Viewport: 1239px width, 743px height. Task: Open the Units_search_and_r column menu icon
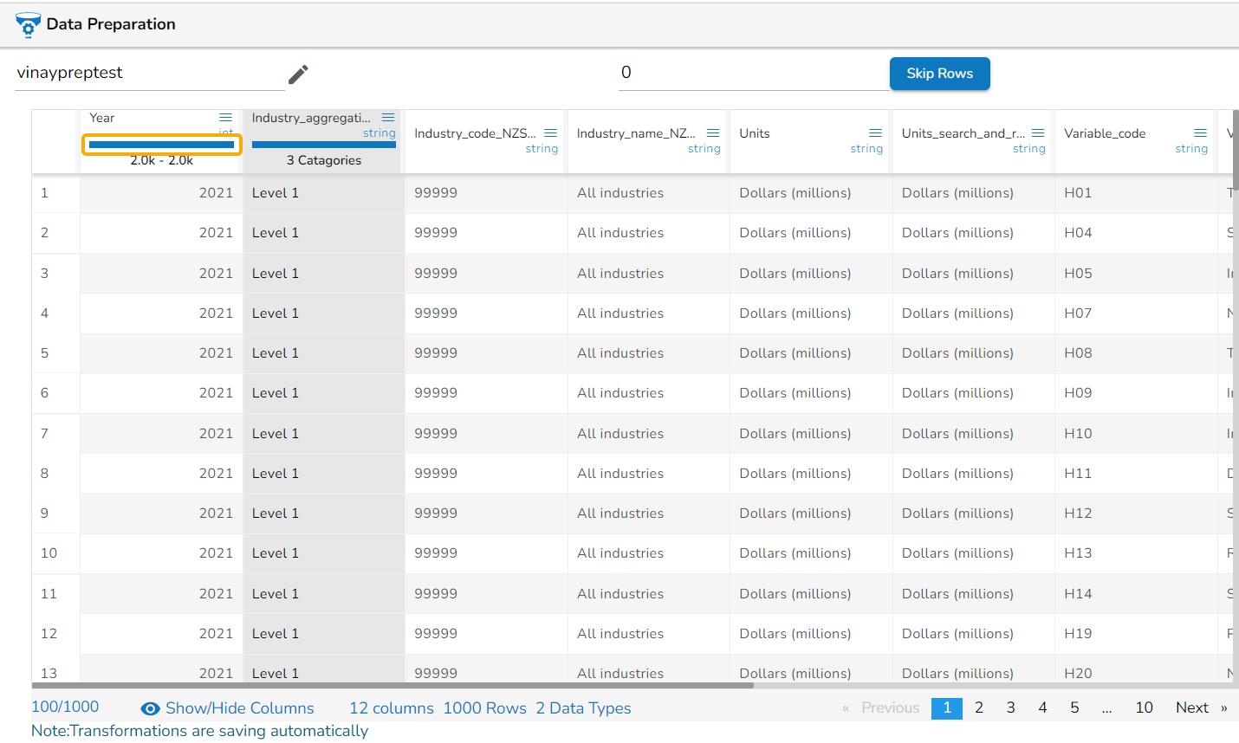[1038, 133]
